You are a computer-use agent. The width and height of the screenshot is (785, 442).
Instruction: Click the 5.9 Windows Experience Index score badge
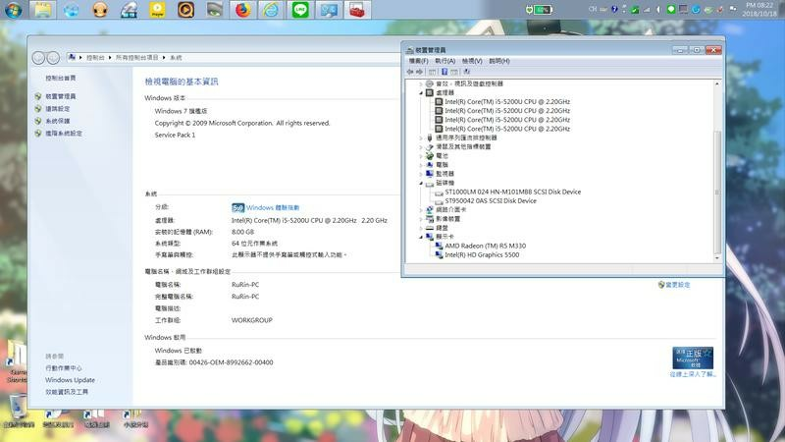point(237,207)
